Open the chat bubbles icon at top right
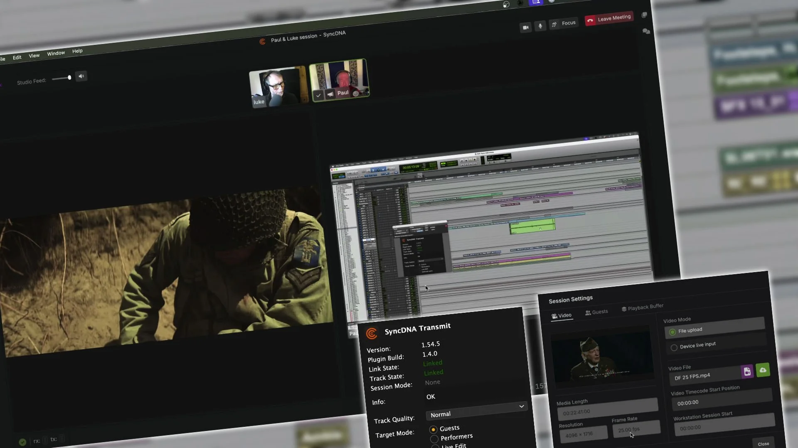The height and width of the screenshot is (448, 798). [x=645, y=31]
